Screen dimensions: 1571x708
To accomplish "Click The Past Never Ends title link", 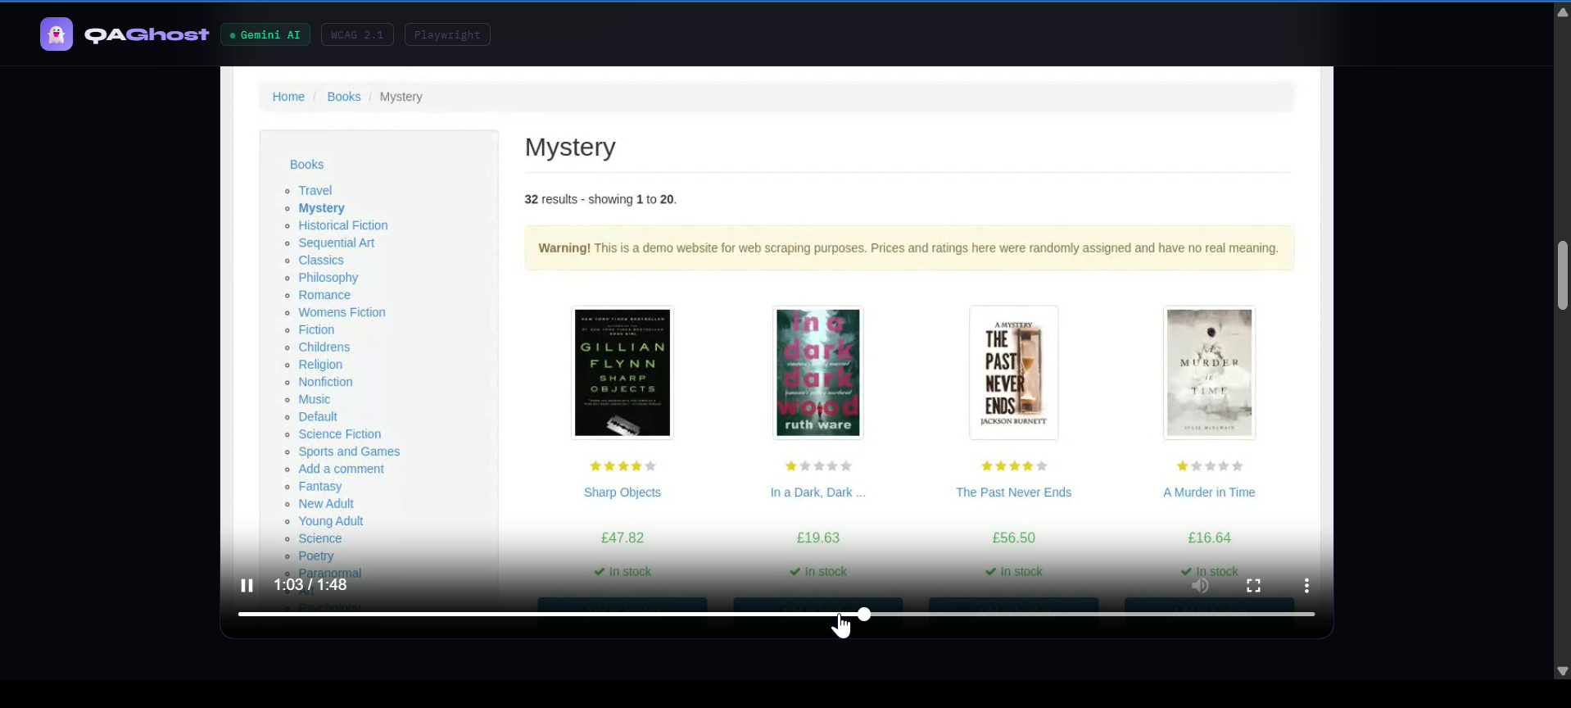I will coord(1014,492).
